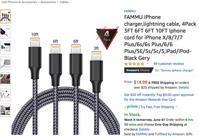Select the fifth product image thumbnail
This screenshot has width=199, height=137.
point(5,79)
